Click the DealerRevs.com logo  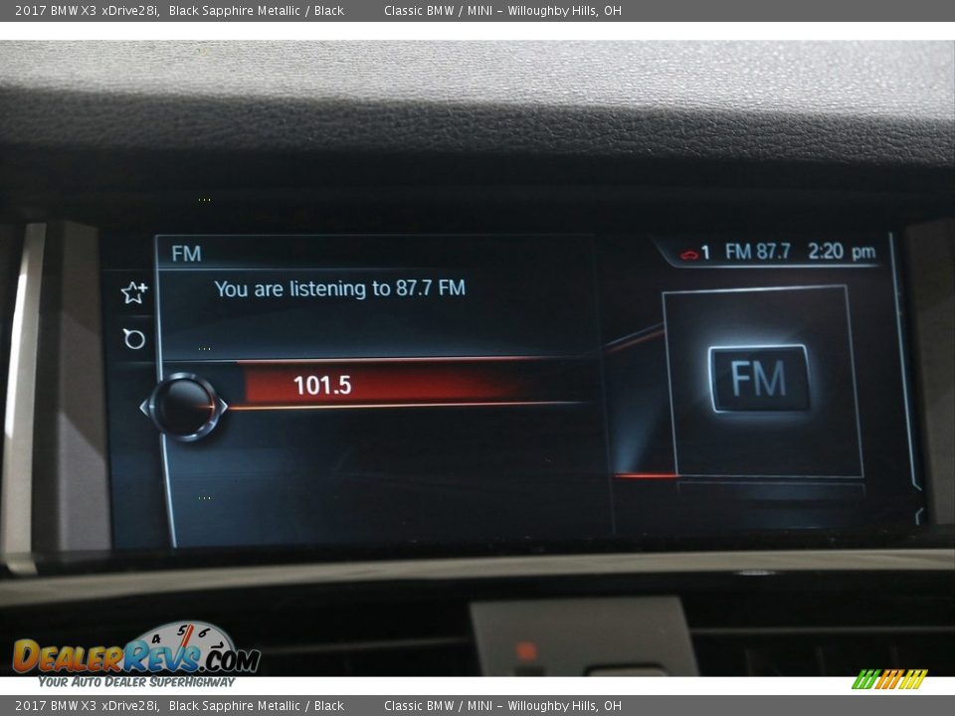point(136,655)
